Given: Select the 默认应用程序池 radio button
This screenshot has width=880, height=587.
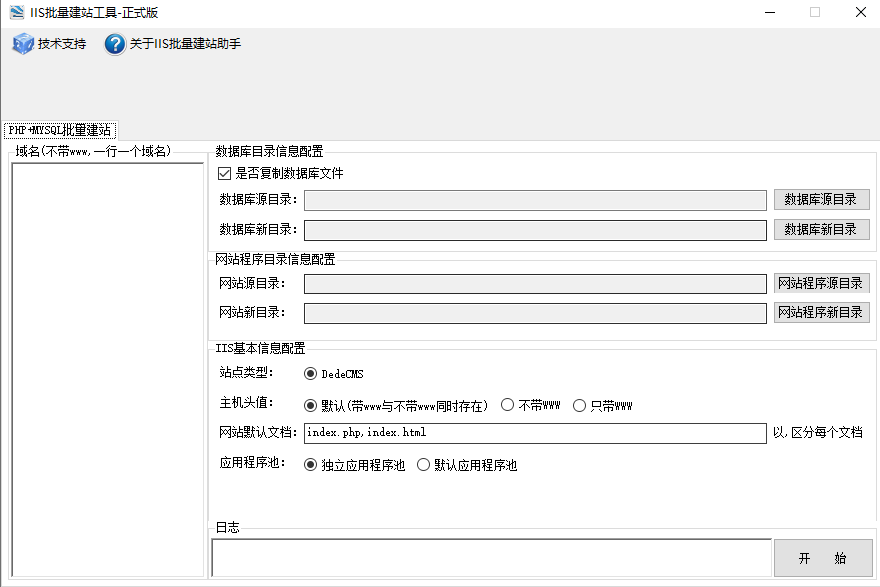Looking at the screenshot, I should tap(423, 464).
